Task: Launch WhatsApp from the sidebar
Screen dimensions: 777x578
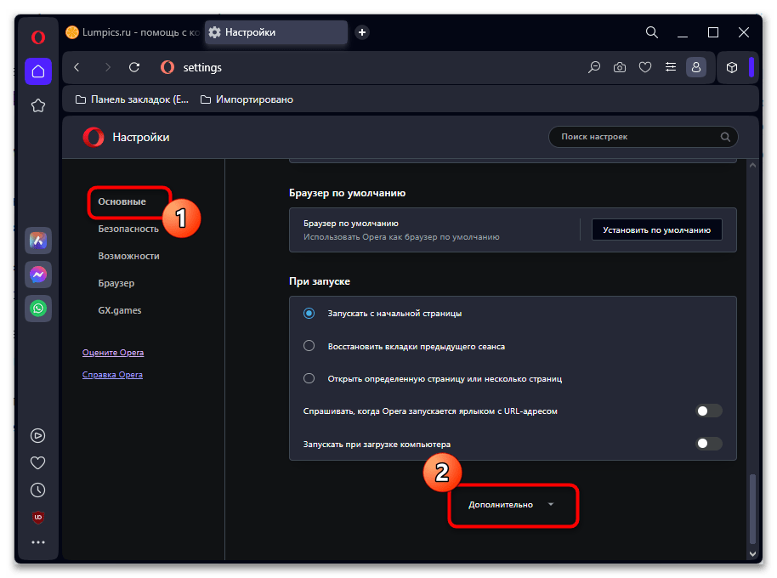Action: (38, 309)
